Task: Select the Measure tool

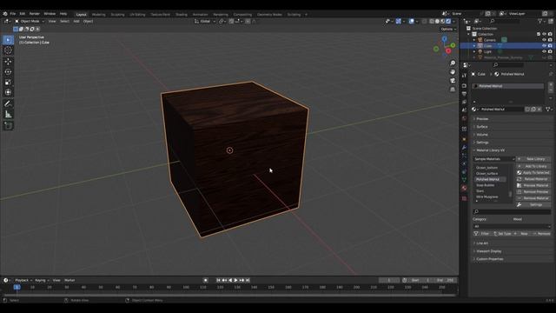Action: tap(8, 114)
